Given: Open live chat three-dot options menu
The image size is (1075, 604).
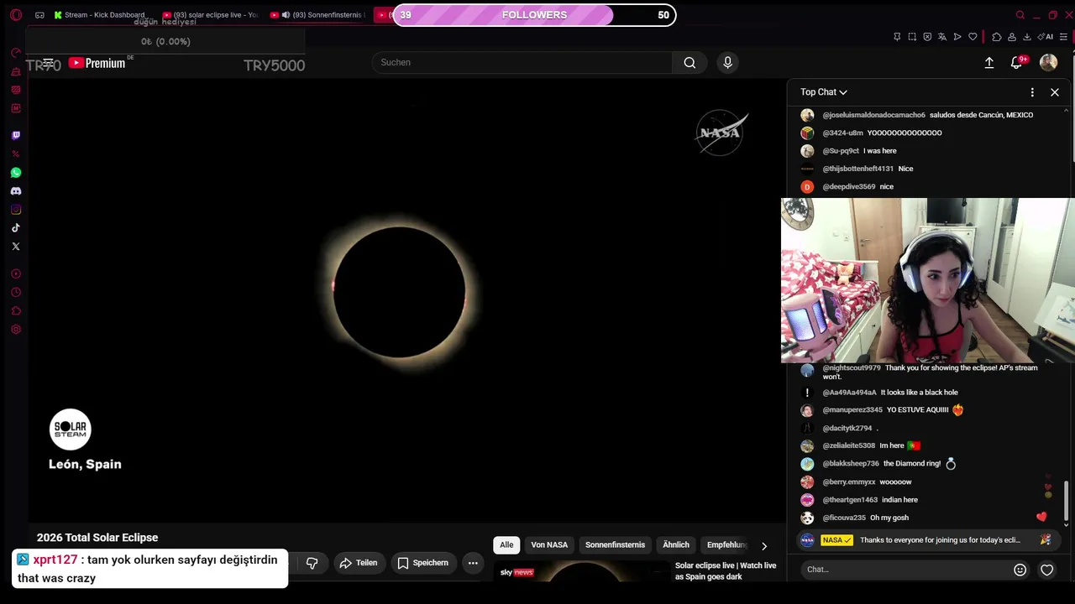Looking at the screenshot, I should 1032,92.
